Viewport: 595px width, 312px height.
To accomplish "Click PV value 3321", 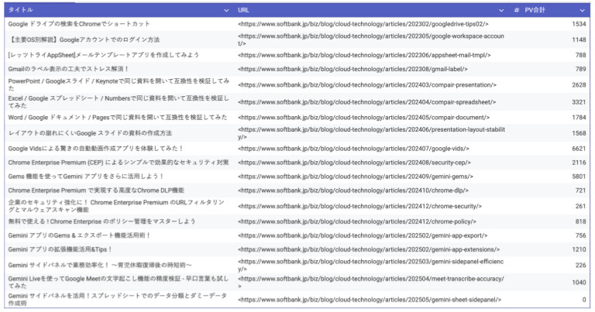I will click(x=579, y=101).
